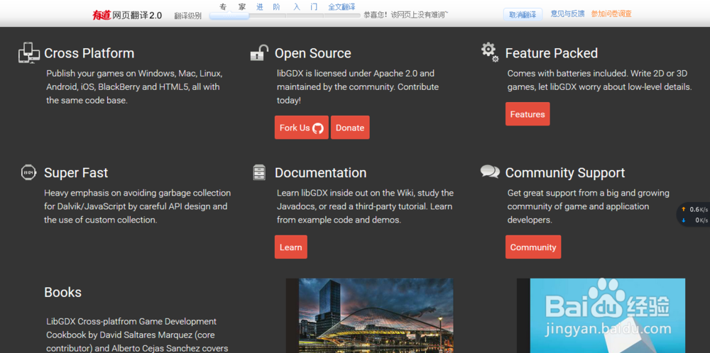Click the Documentation heading

coord(321,173)
